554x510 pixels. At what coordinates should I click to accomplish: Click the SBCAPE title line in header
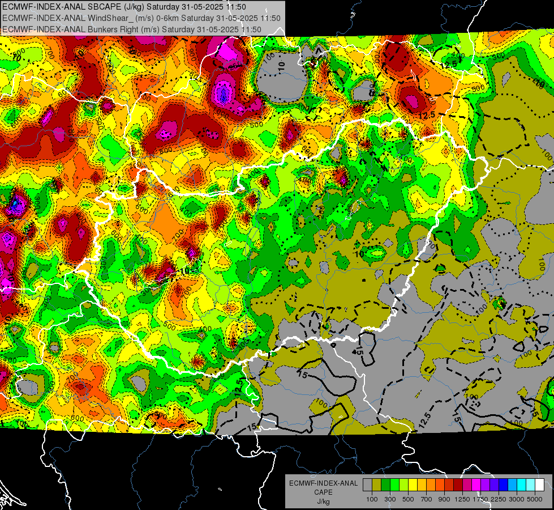[x=124, y=7]
